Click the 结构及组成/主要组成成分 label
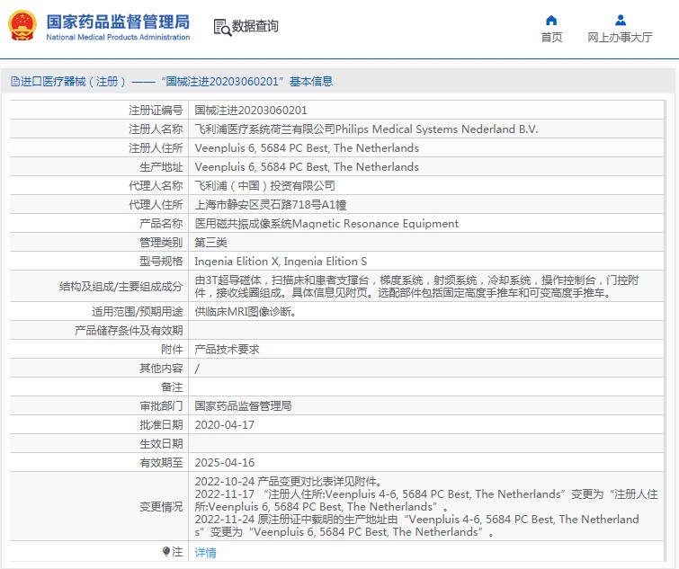The height and width of the screenshot is (569, 679). point(121,287)
